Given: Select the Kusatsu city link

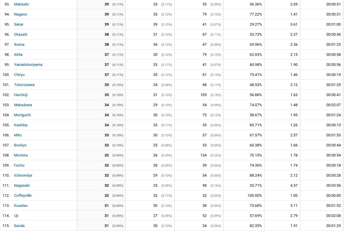Looking at the screenshot, I should pos(21,206).
